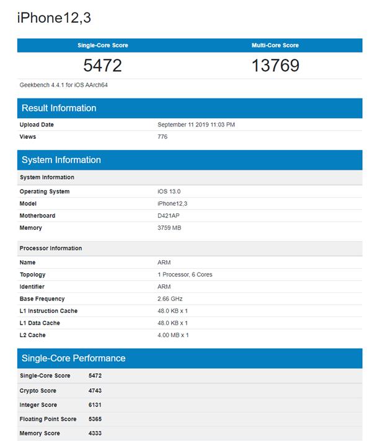Select the September 11 2019 11:03 PM value
The width and height of the screenshot is (372, 441).
(196, 124)
